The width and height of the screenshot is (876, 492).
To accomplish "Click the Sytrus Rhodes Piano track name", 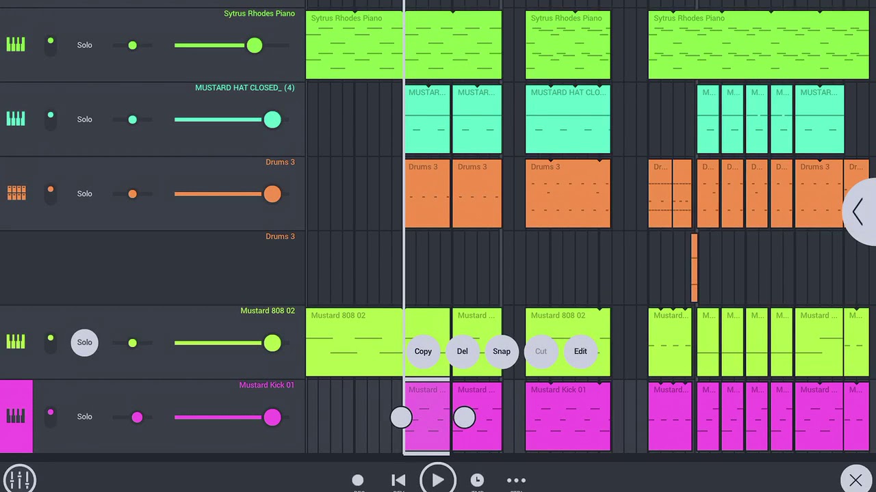I will click(259, 14).
